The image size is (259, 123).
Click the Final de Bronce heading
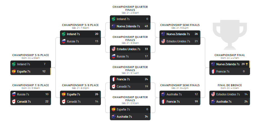click(230, 85)
